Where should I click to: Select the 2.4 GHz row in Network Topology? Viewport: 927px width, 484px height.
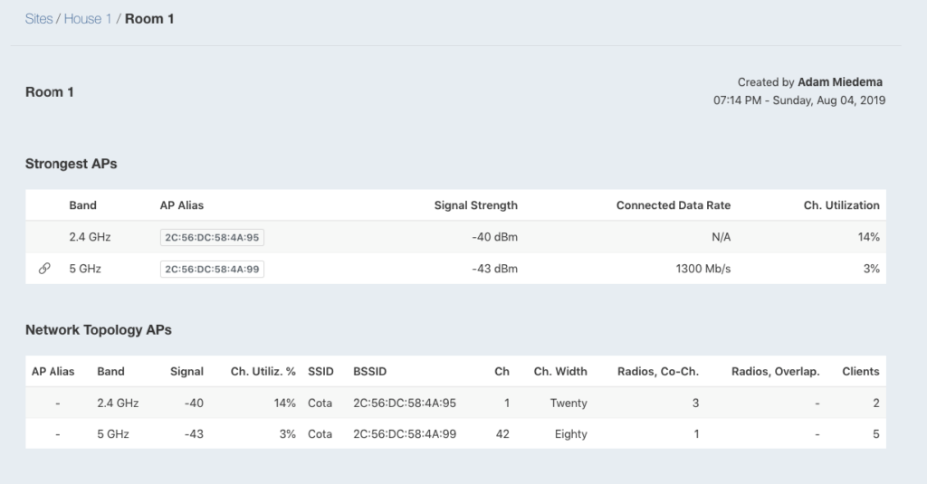(455, 403)
